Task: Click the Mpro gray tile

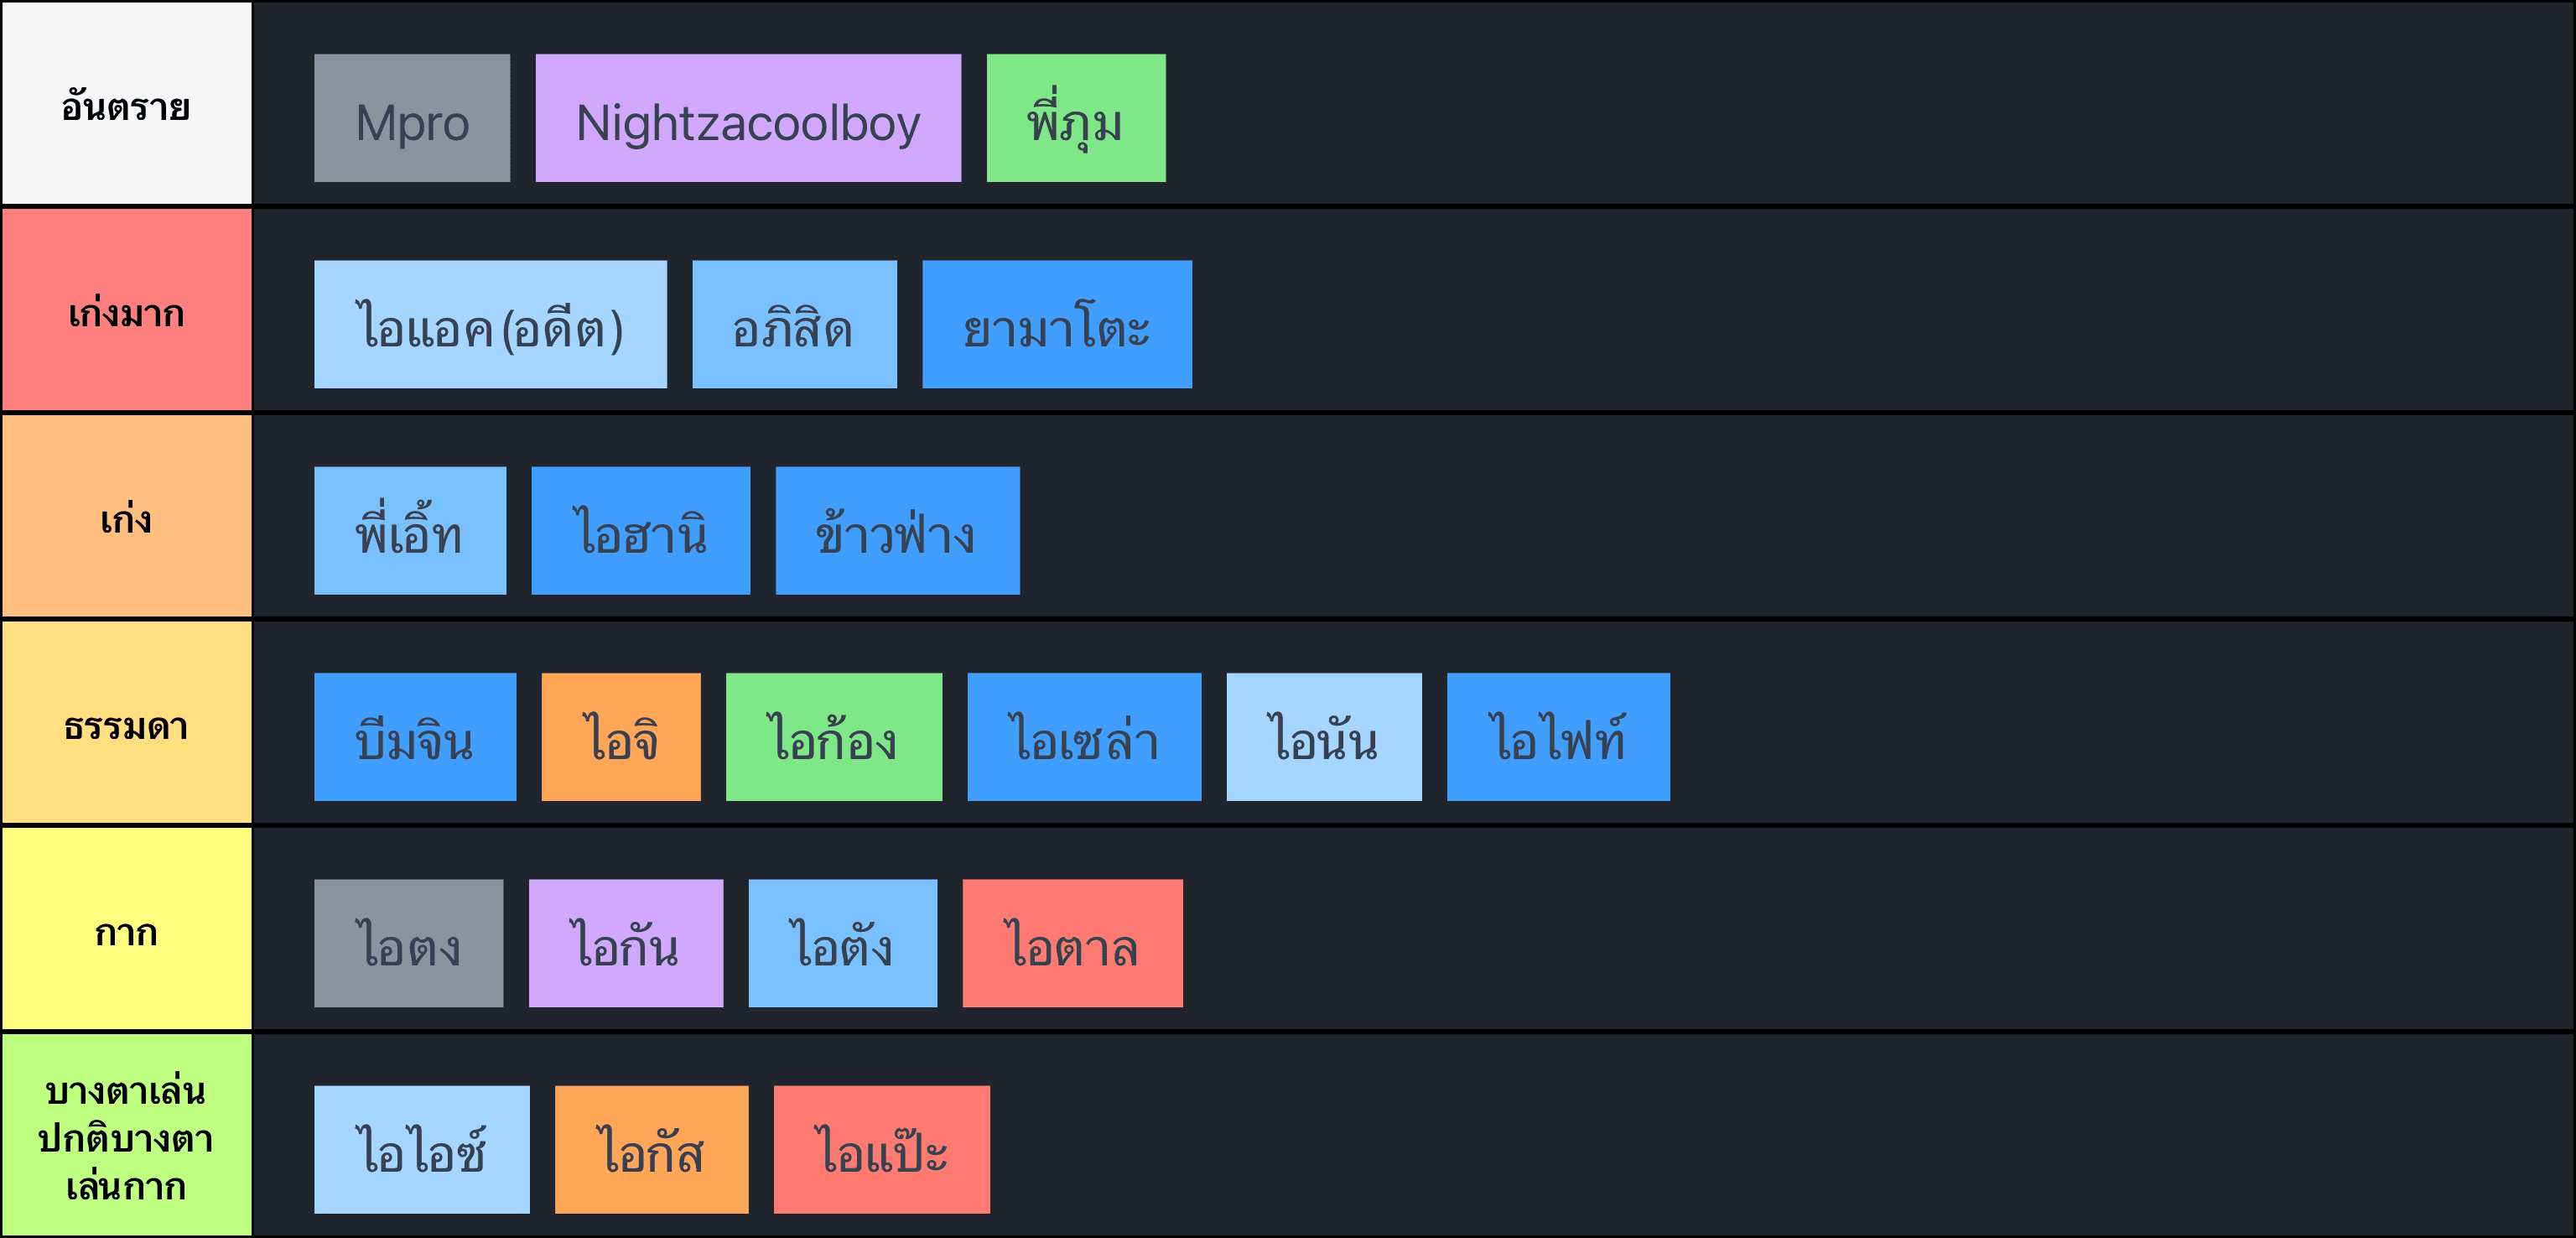Action: [412, 118]
